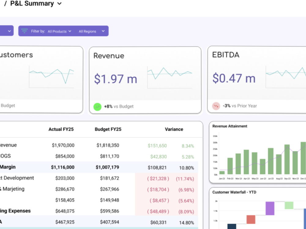
Task: Click the -3% vs Prior Year label
Action: click(240, 106)
